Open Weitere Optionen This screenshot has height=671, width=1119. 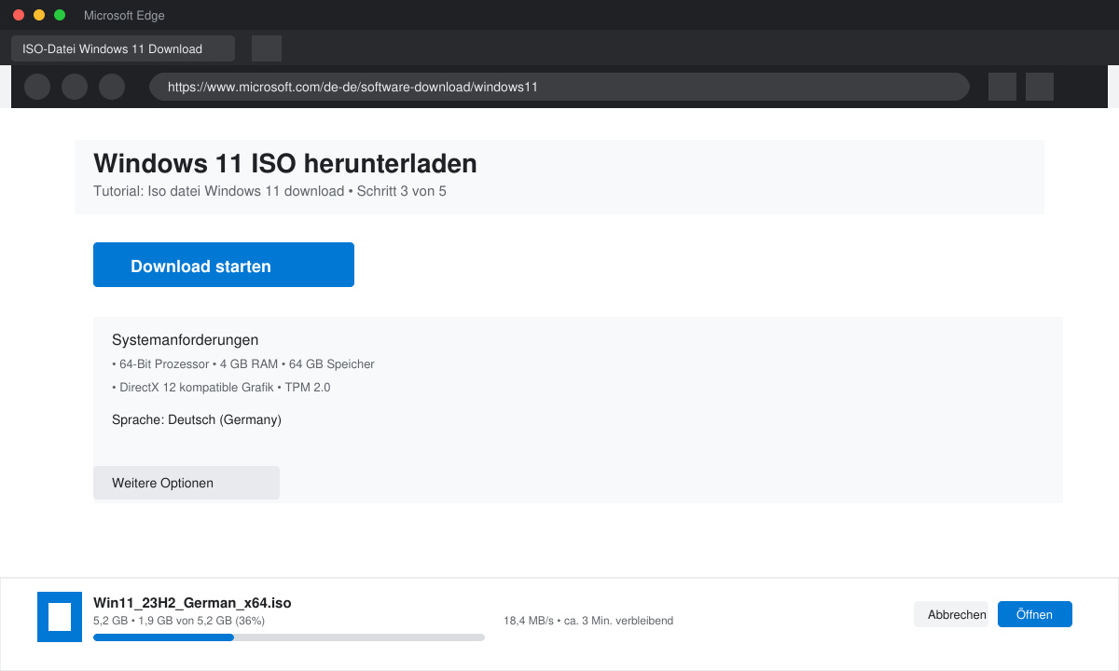[186, 483]
